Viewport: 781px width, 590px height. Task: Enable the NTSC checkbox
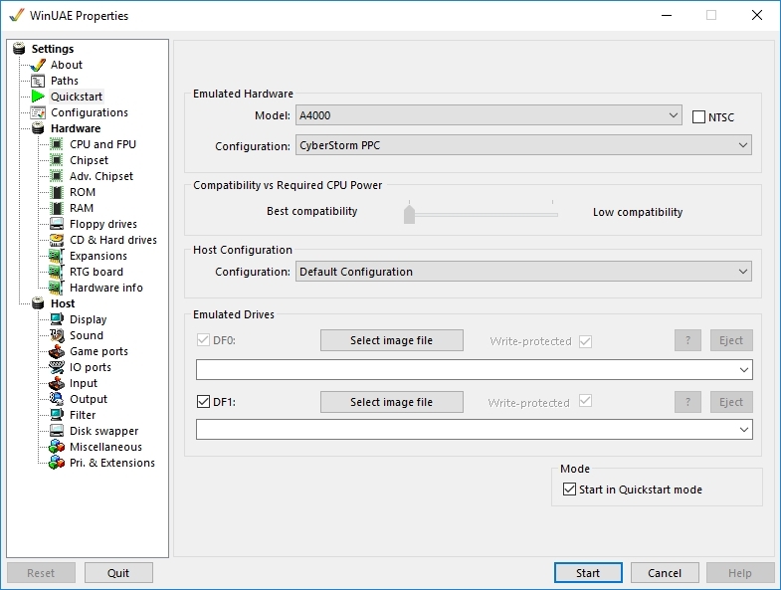pos(699,116)
